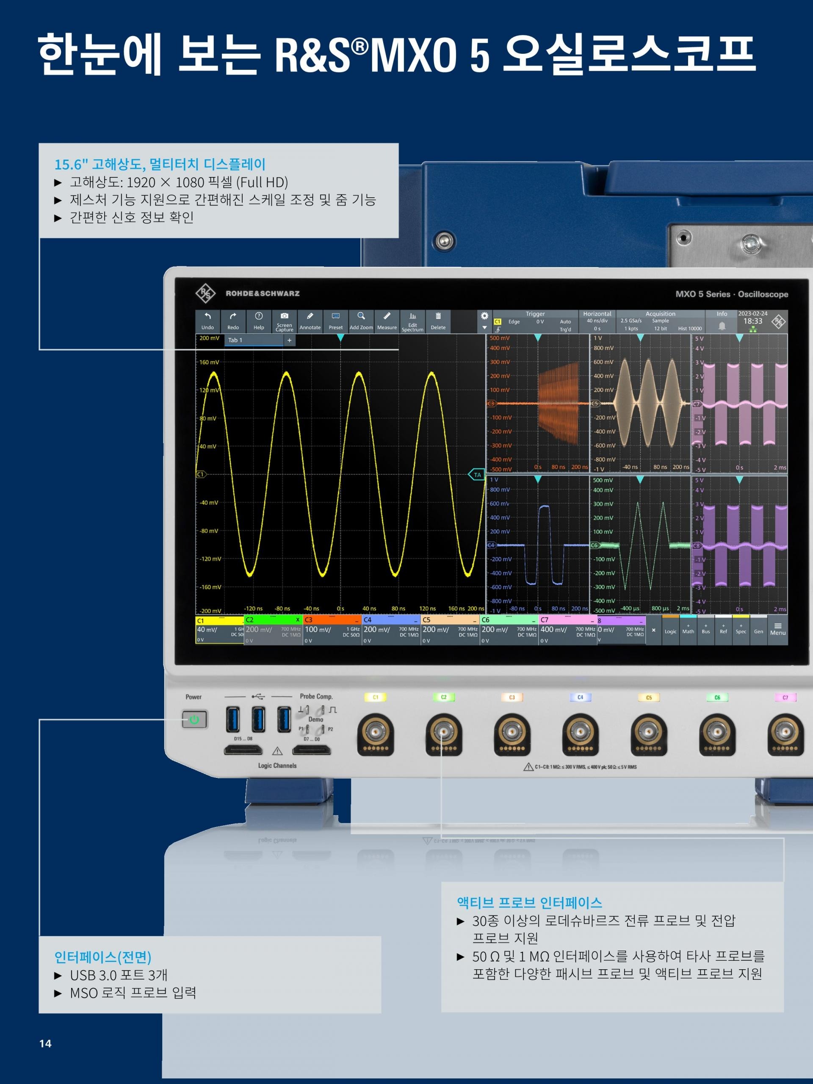This screenshot has height=1084, width=813.
Task: Toggle the C7 channel box
Action: [567, 630]
